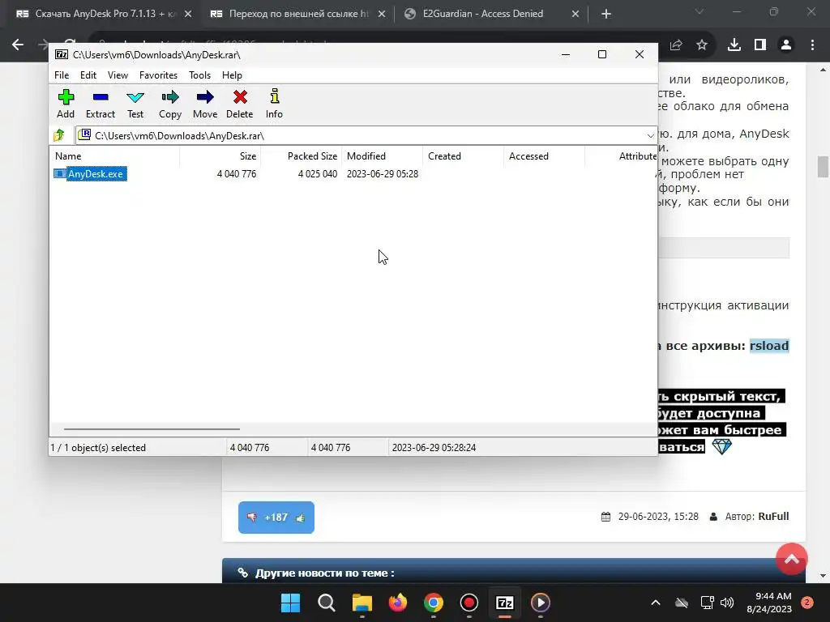Screen dimensions: 830x622
Task: Click the Extract toolbar icon
Action: (x=100, y=104)
